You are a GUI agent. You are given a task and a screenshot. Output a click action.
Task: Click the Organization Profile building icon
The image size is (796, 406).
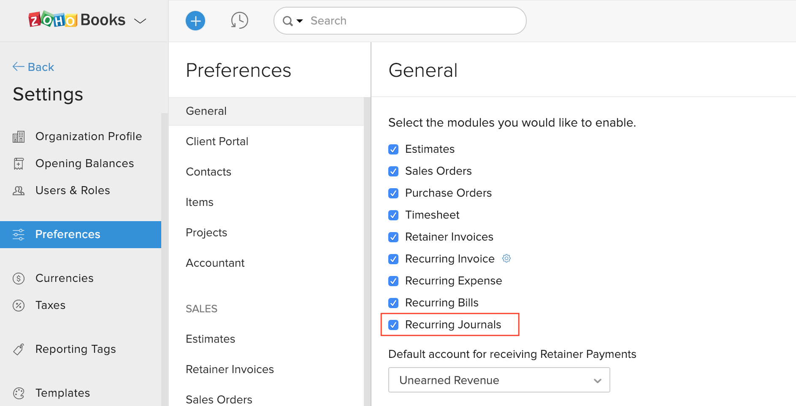[19, 137]
